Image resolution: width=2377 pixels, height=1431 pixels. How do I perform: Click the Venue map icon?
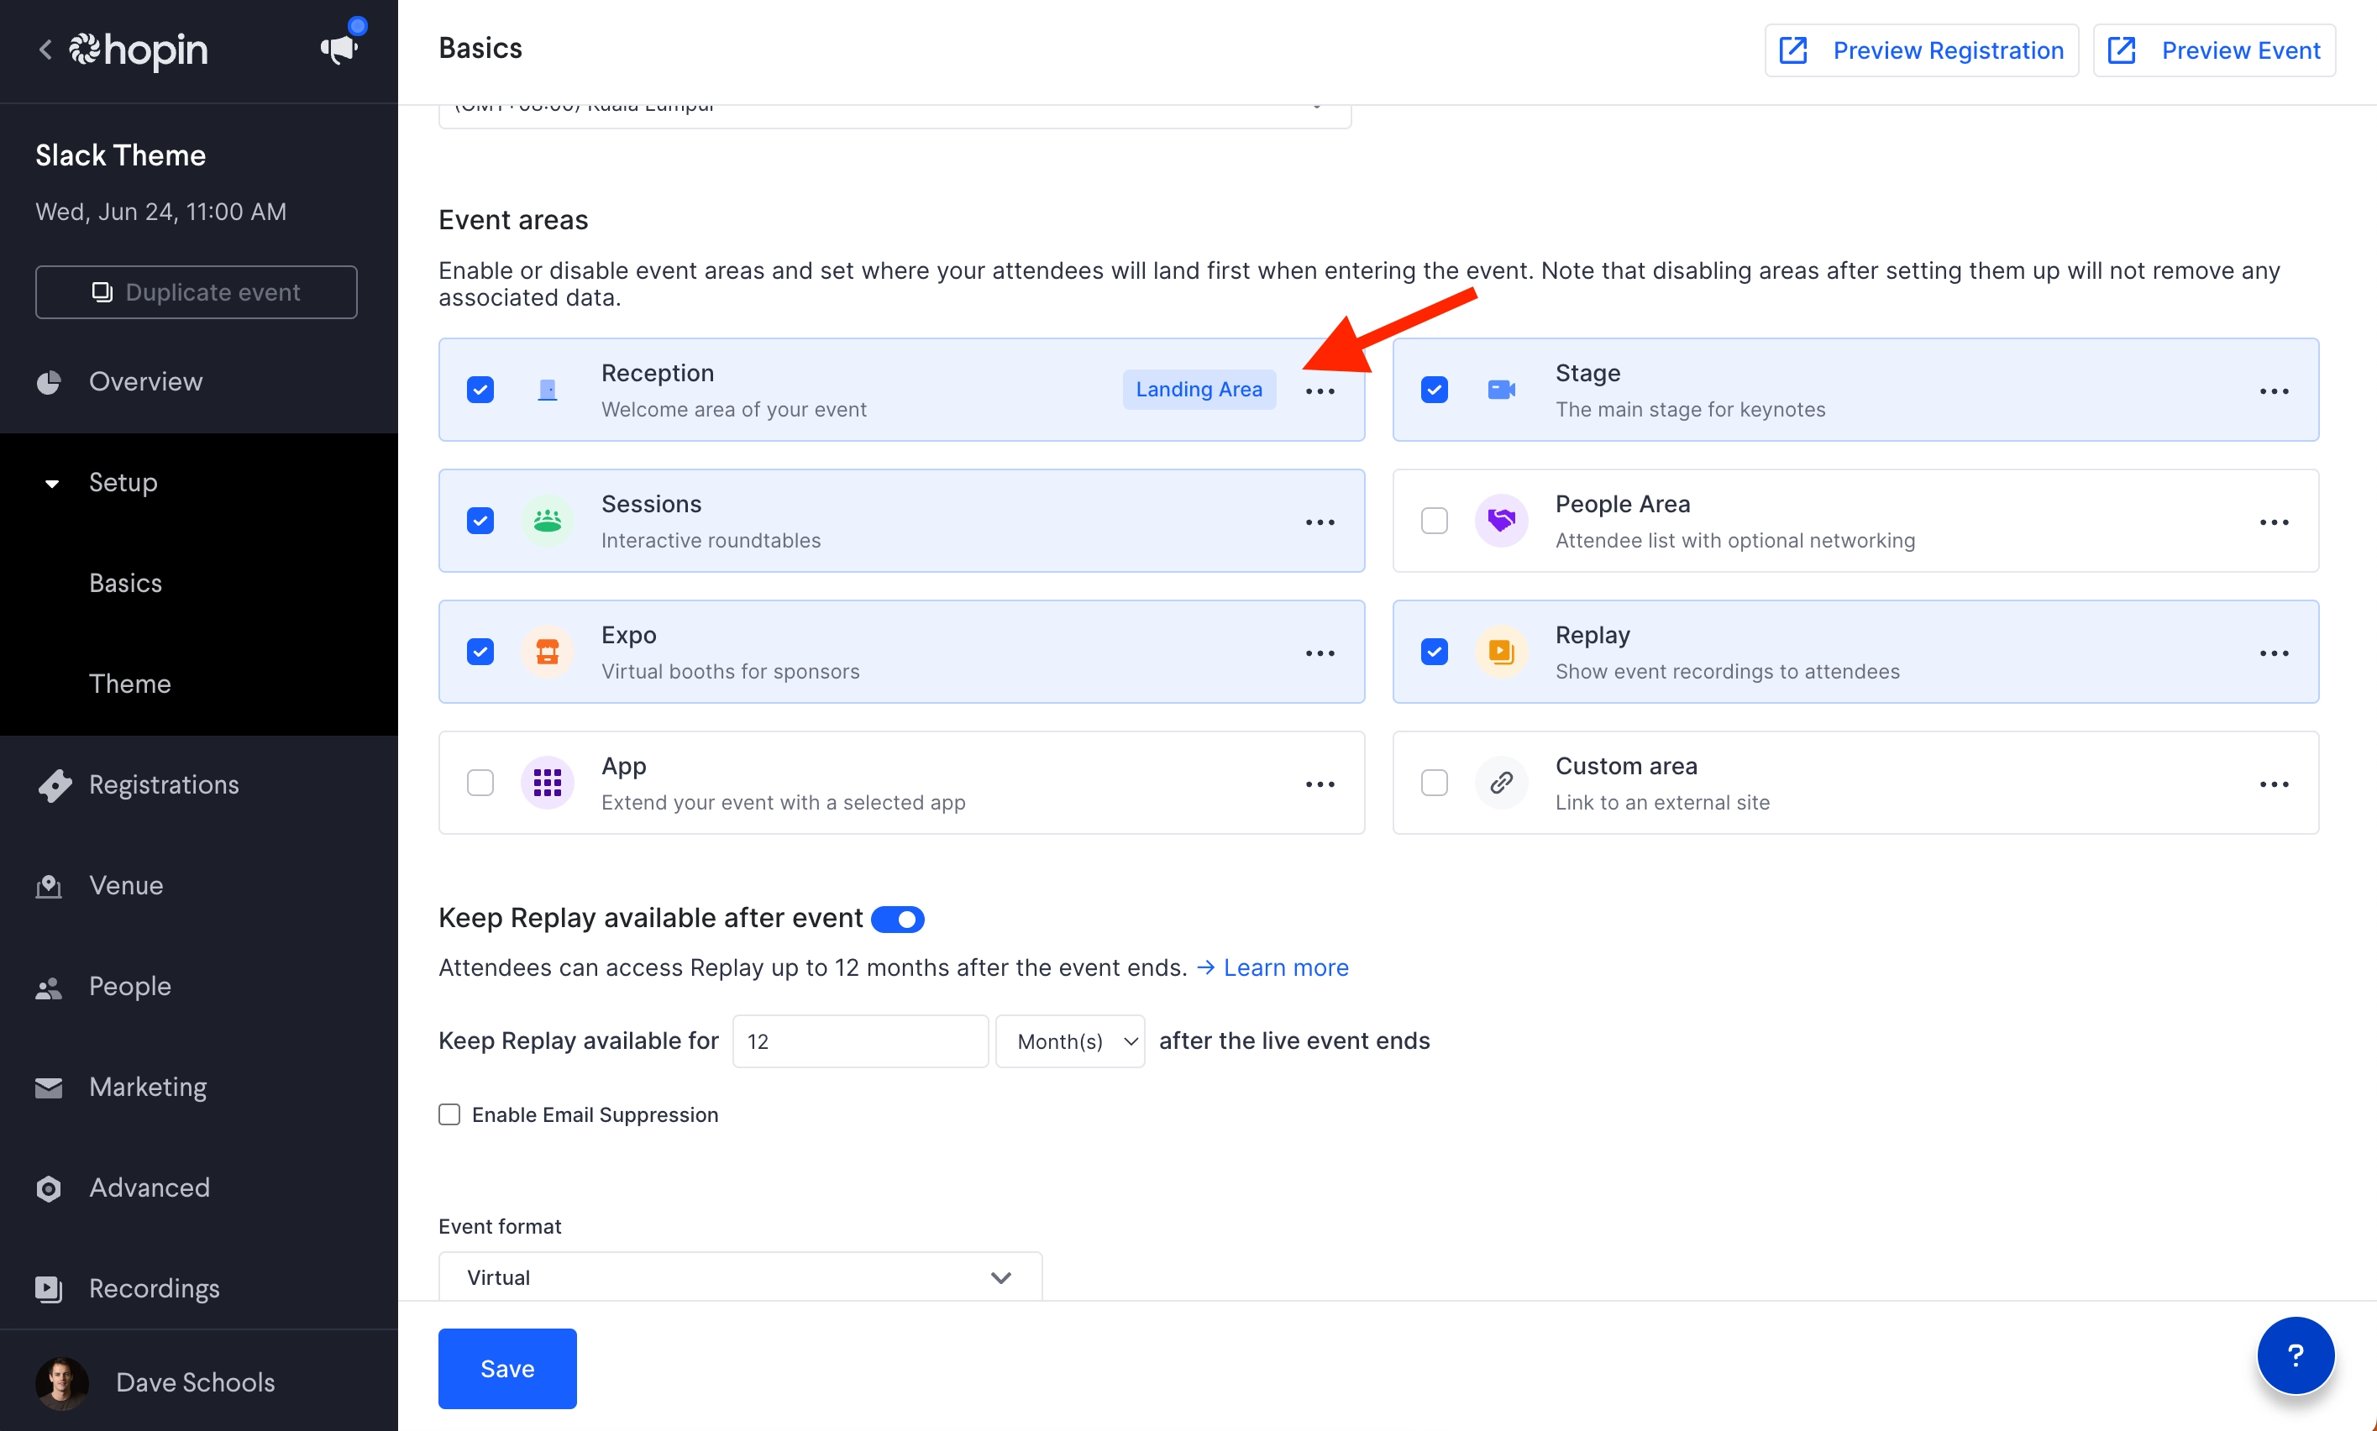click(x=48, y=885)
